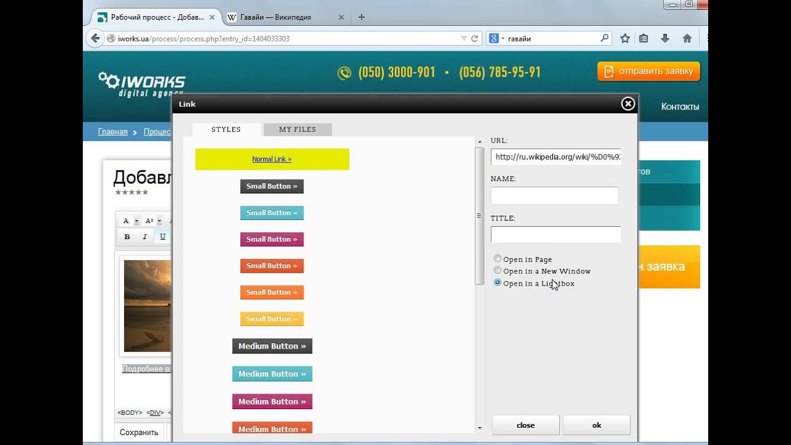Open the search engine selector dropdown
This screenshot has height=445, width=791.
[x=497, y=38]
